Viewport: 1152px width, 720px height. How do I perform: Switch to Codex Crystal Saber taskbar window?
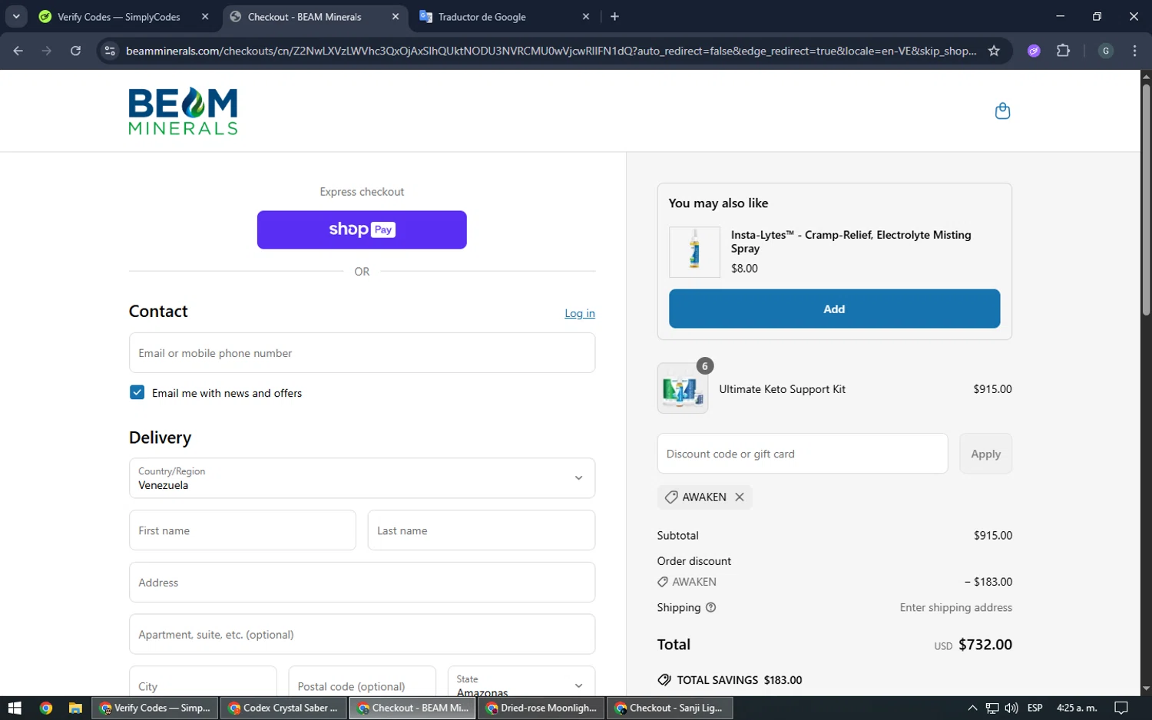click(x=283, y=708)
